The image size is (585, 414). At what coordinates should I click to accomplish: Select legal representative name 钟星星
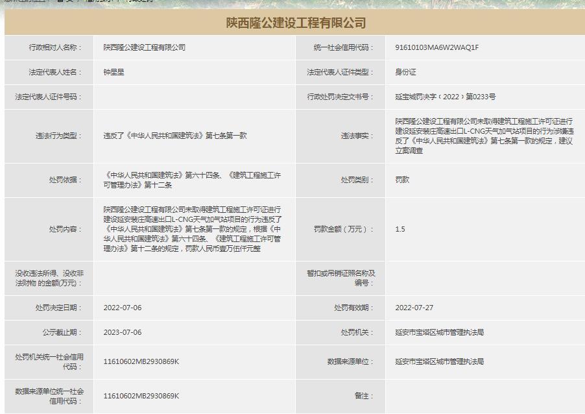point(113,72)
